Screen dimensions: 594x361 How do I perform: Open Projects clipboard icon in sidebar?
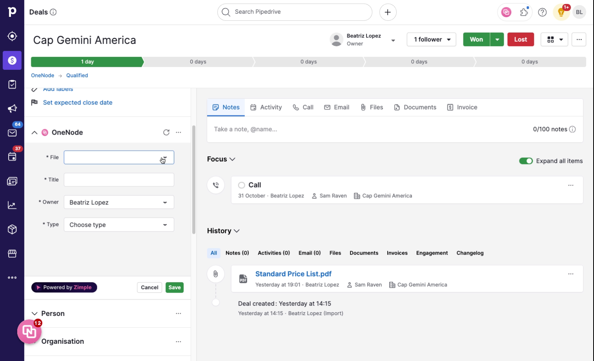pyautogui.click(x=12, y=84)
